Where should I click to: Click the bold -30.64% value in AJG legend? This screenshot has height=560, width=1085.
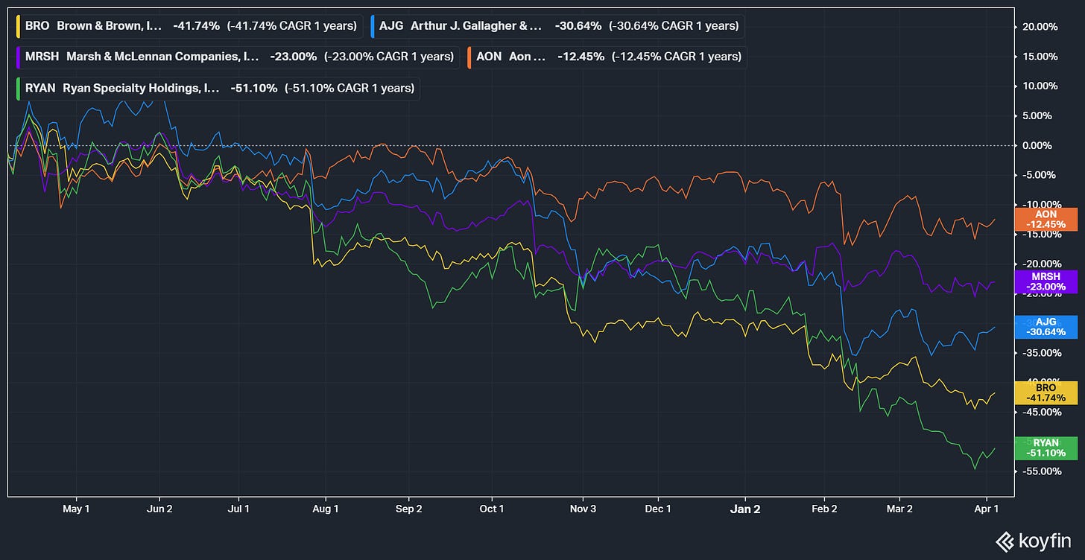tap(578, 25)
